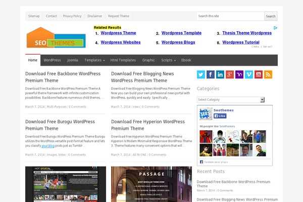Open the ad's 'Opt out?' link

click(268, 46)
